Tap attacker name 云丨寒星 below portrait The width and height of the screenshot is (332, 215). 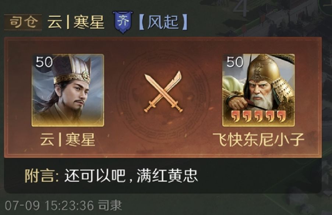click(x=68, y=140)
